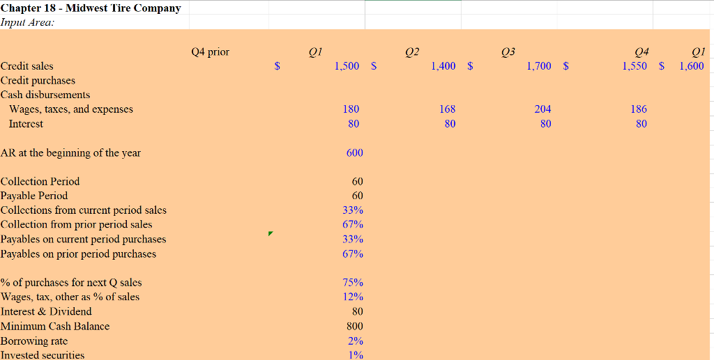Select the AR beginning value 600
The height and width of the screenshot is (360, 714).
tap(355, 152)
